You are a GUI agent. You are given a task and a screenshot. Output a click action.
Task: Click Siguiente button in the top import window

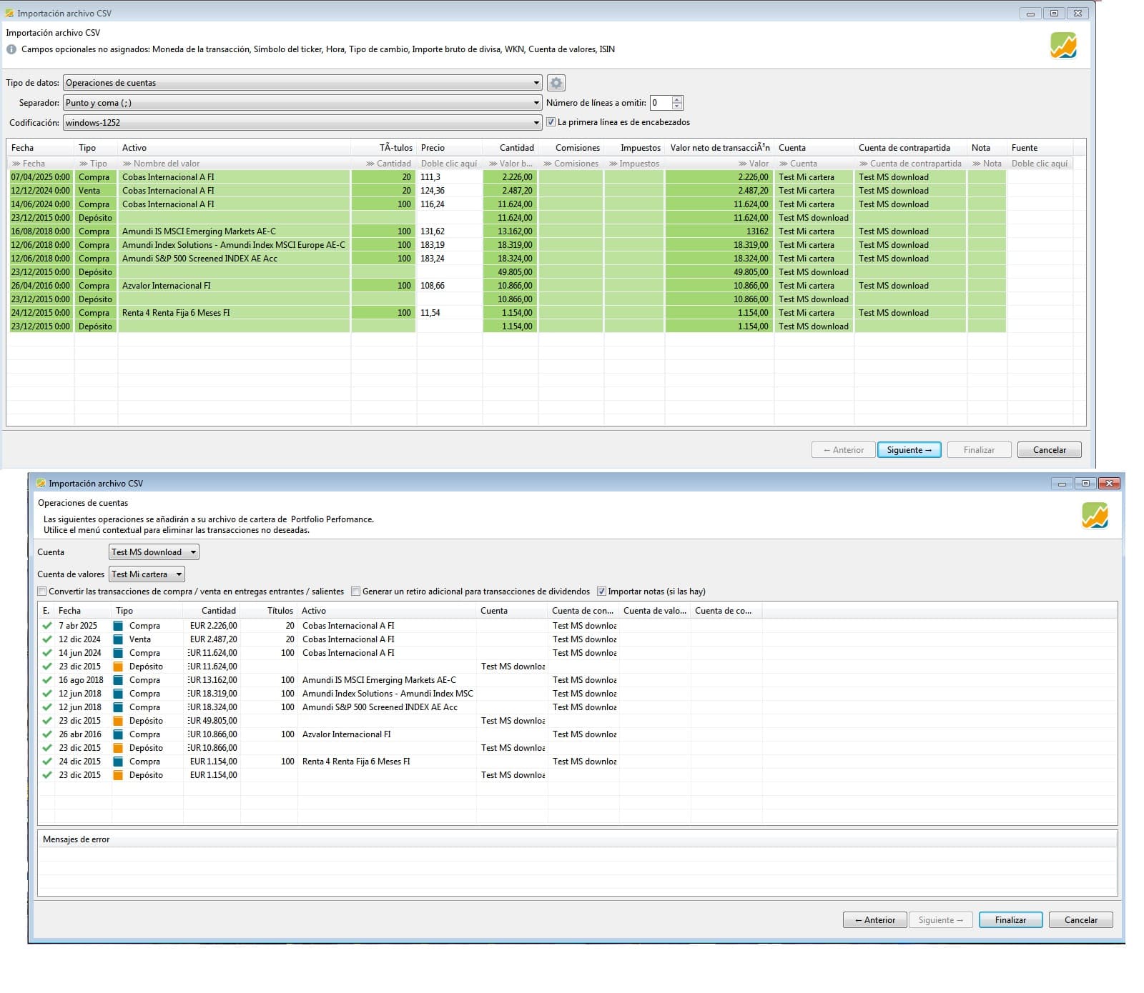click(x=909, y=450)
